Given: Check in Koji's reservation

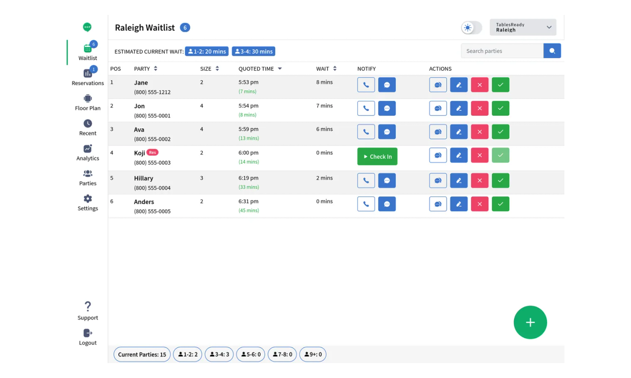Looking at the screenshot, I should [x=377, y=157].
